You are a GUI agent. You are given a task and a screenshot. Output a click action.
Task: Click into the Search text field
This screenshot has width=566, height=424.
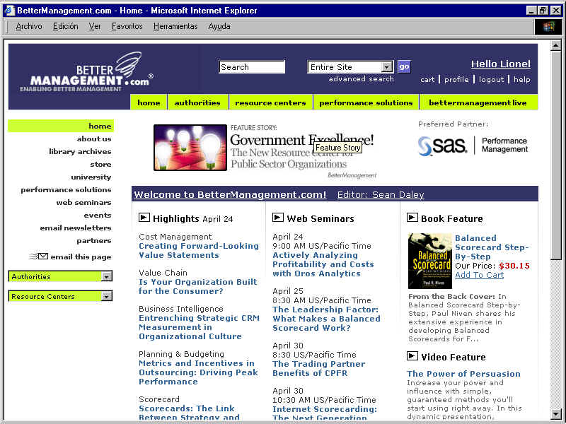click(x=252, y=67)
